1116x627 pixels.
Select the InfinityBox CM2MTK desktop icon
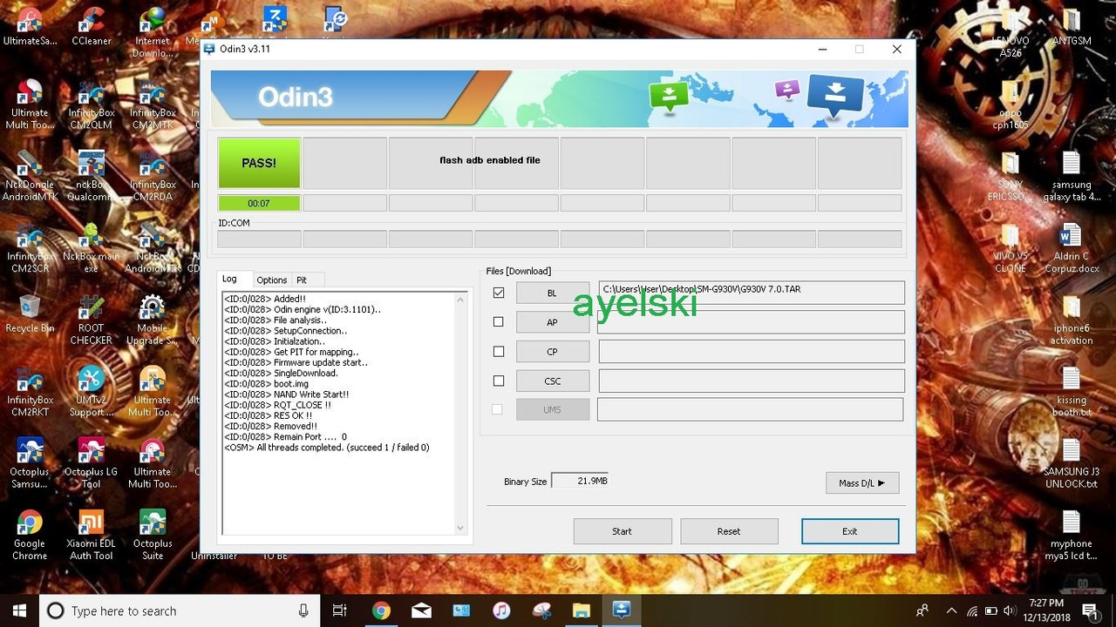(153, 104)
